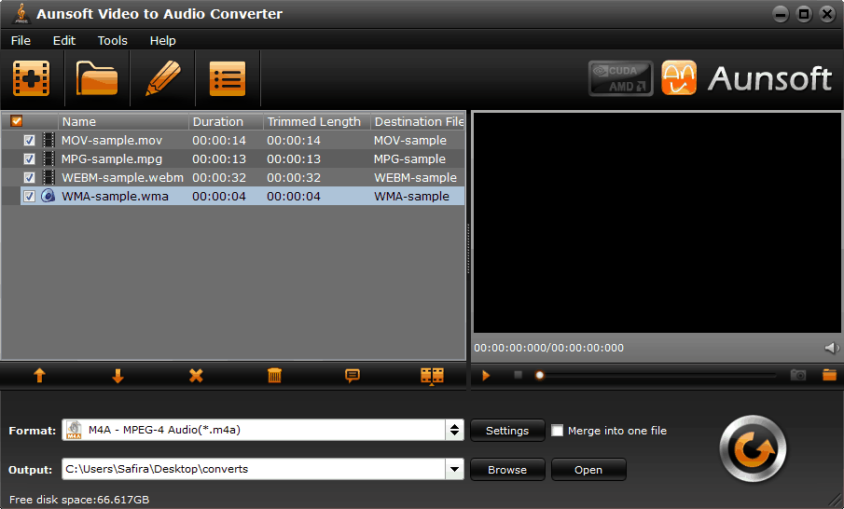Open snapshot folder icon in preview bar
Viewport: 844px width, 509px height.
(829, 375)
